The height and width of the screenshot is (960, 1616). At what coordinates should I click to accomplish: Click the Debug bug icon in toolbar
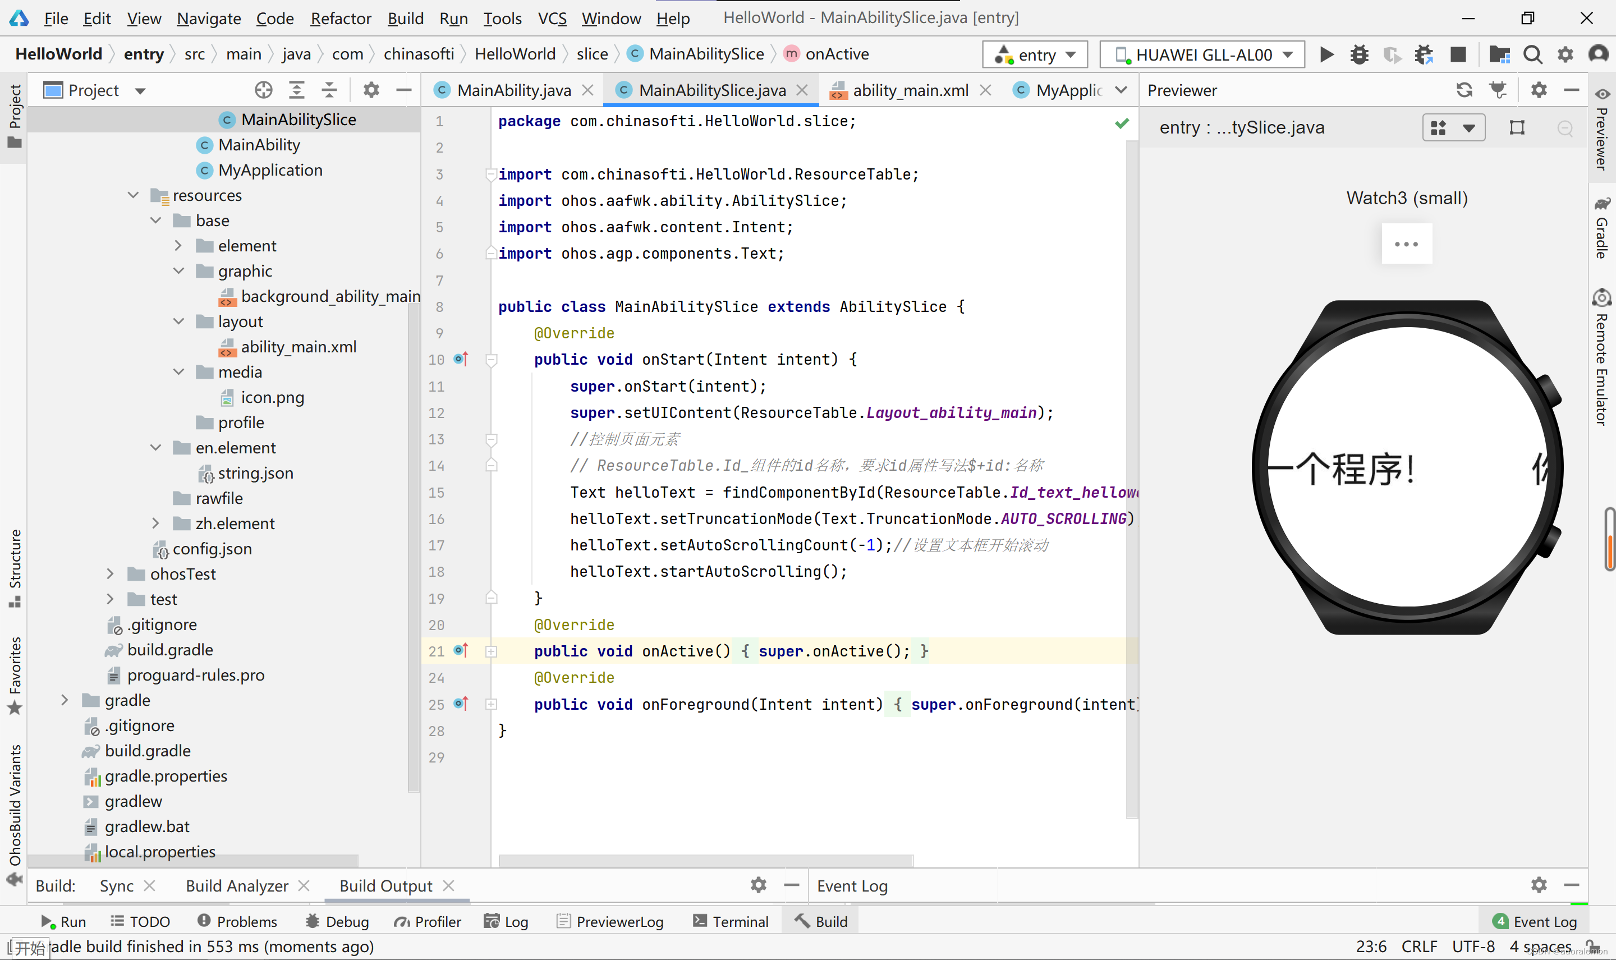[1358, 54]
